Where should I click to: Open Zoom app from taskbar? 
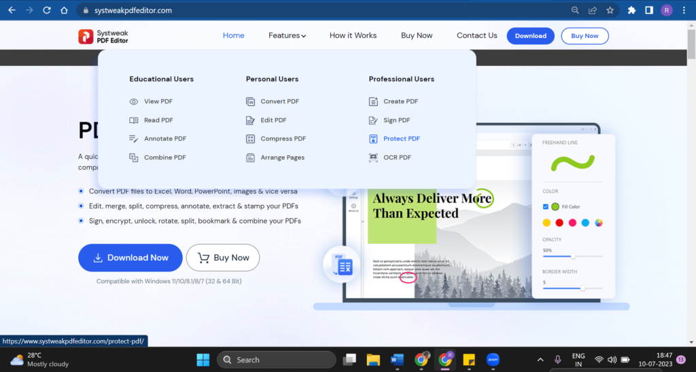click(493, 360)
